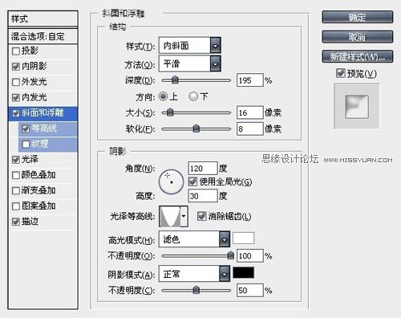The height and width of the screenshot is (318, 401).
Task: Enable the 颜色叠加 checkbox
Action: click(16, 175)
